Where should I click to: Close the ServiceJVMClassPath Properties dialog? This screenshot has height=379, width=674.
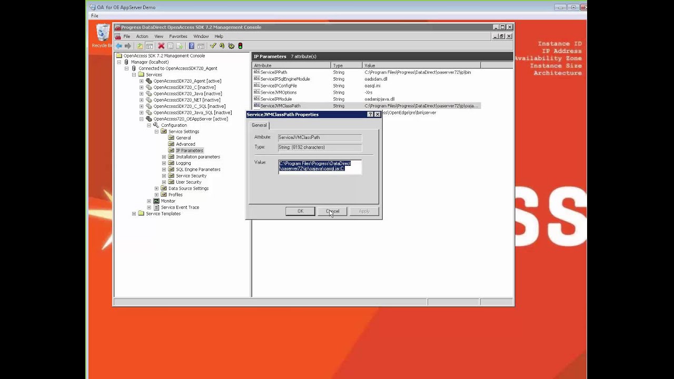(378, 114)
